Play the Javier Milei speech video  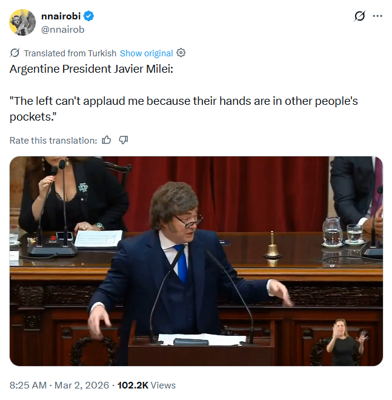[196, 261]
